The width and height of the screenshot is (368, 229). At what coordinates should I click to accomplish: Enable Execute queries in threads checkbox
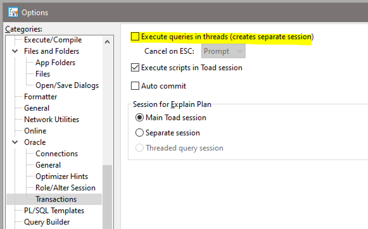point(135,37)
